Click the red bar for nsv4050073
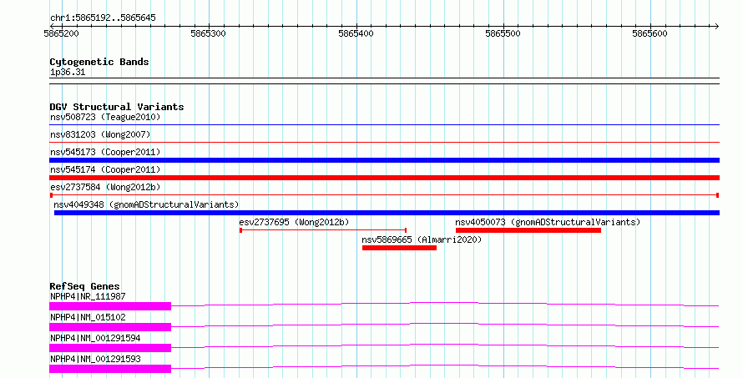 528,230
